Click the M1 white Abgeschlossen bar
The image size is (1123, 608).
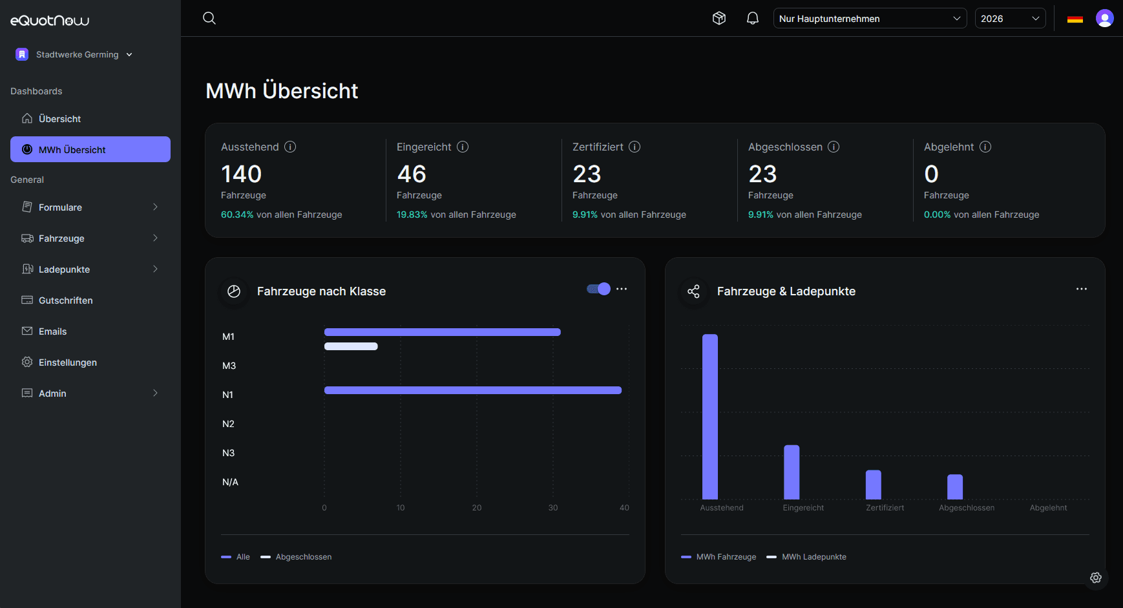click(351, 346)
